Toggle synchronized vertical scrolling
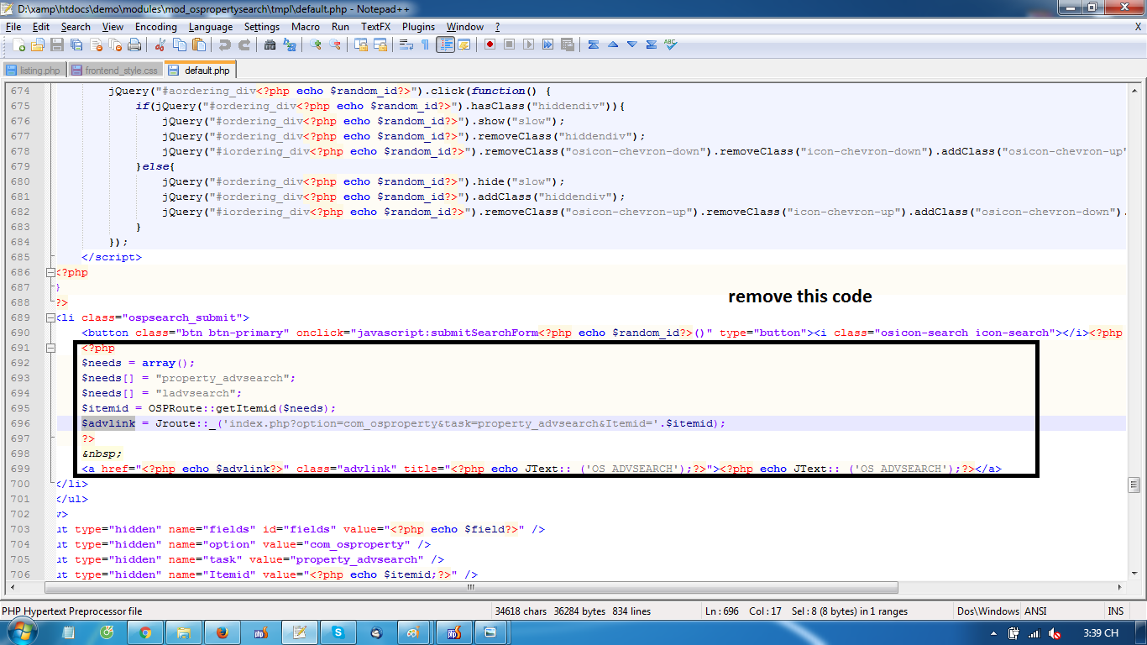Image resolution: width=1147 pixels, height=645 pixels. click(x=361, y=45)
